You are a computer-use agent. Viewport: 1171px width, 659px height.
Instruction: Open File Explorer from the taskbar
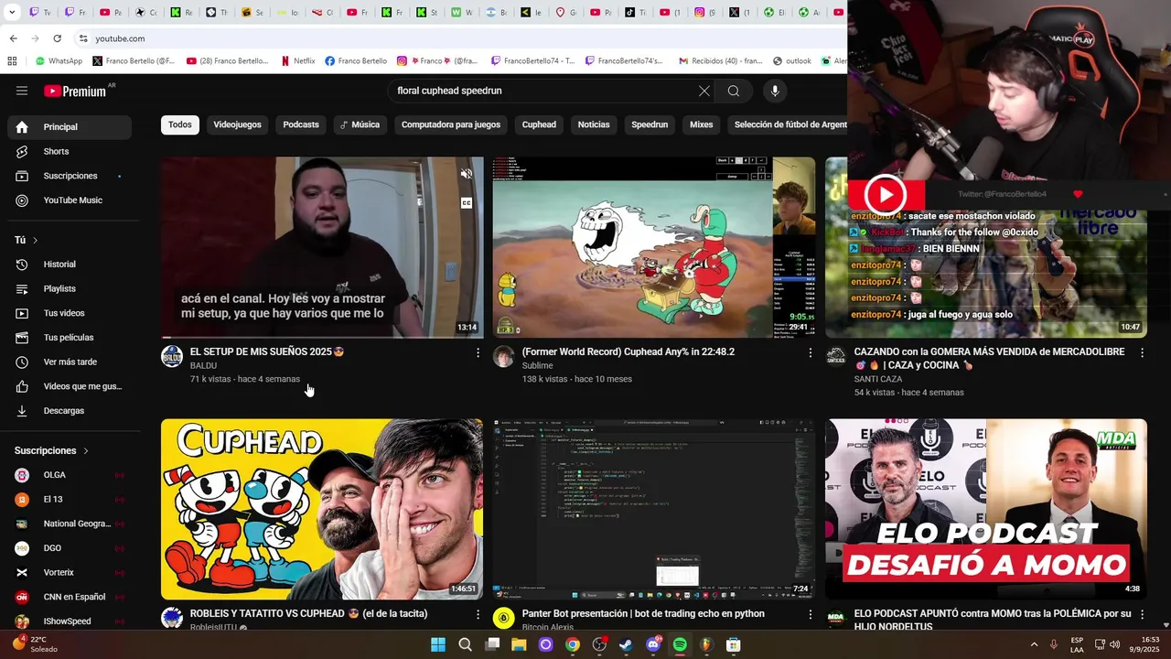[x=519, y=644]
